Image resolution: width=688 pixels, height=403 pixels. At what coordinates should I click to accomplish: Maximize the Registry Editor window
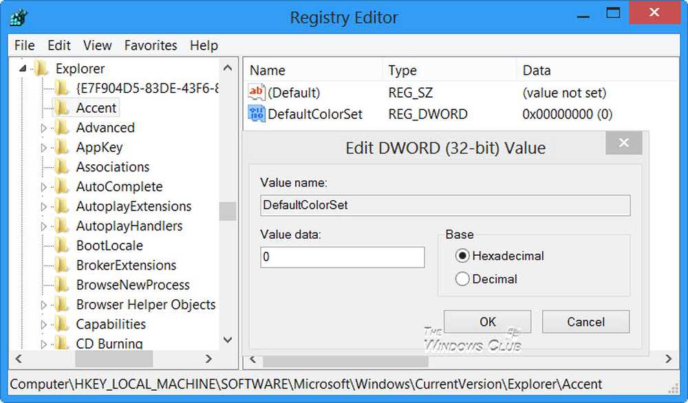(613, 12)
